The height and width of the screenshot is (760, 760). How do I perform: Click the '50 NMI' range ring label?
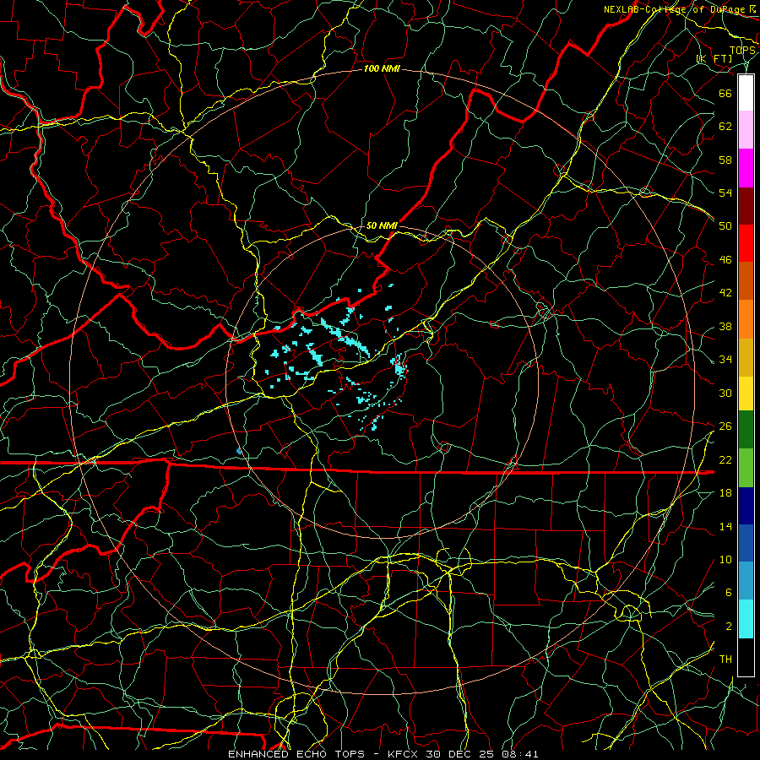382,225
